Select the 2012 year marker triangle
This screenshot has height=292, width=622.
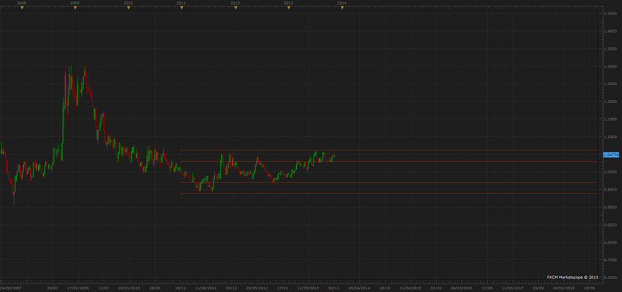[235, 8]
